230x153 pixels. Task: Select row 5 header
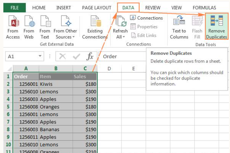8,107
